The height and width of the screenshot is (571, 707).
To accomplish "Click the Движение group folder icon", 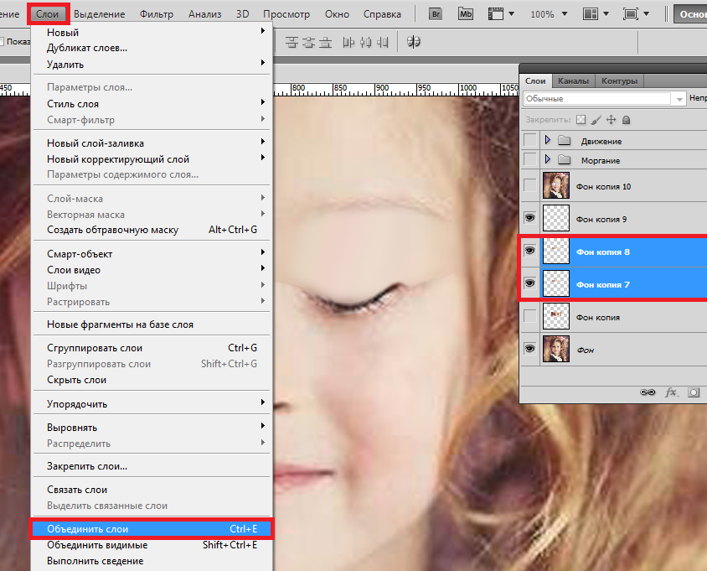I will [x=564, y=140].
